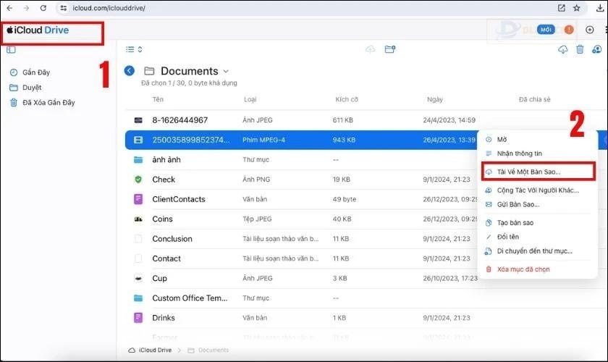This screenshot has height=362, width=608.
Task: Reload the page with the refresh icon
Action: (43, 8)
